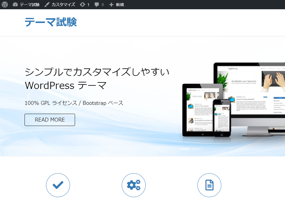Image resolution: width=285 pixels, height=201 pixels.
Task: Expand the 新規 add-new menu
Action: pos(116,4)
